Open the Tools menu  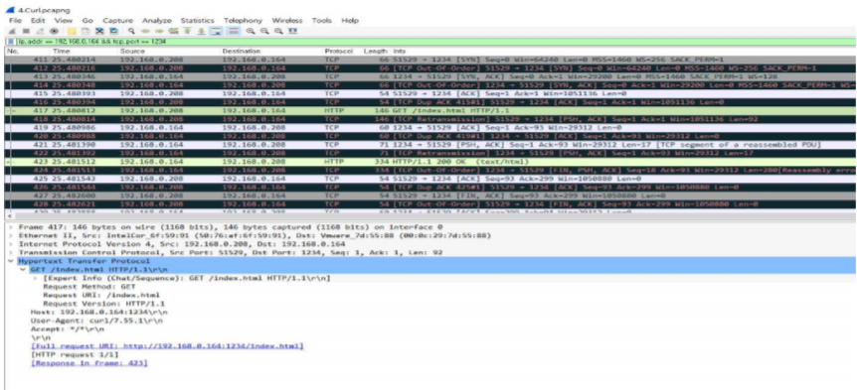point(321,21)
